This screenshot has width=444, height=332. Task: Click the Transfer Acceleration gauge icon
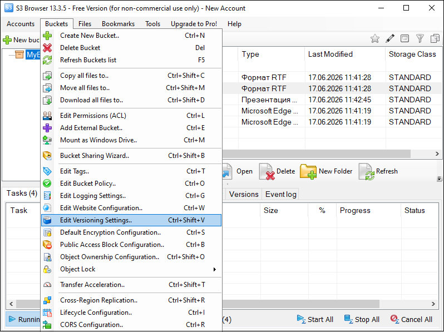pos(47,285)
